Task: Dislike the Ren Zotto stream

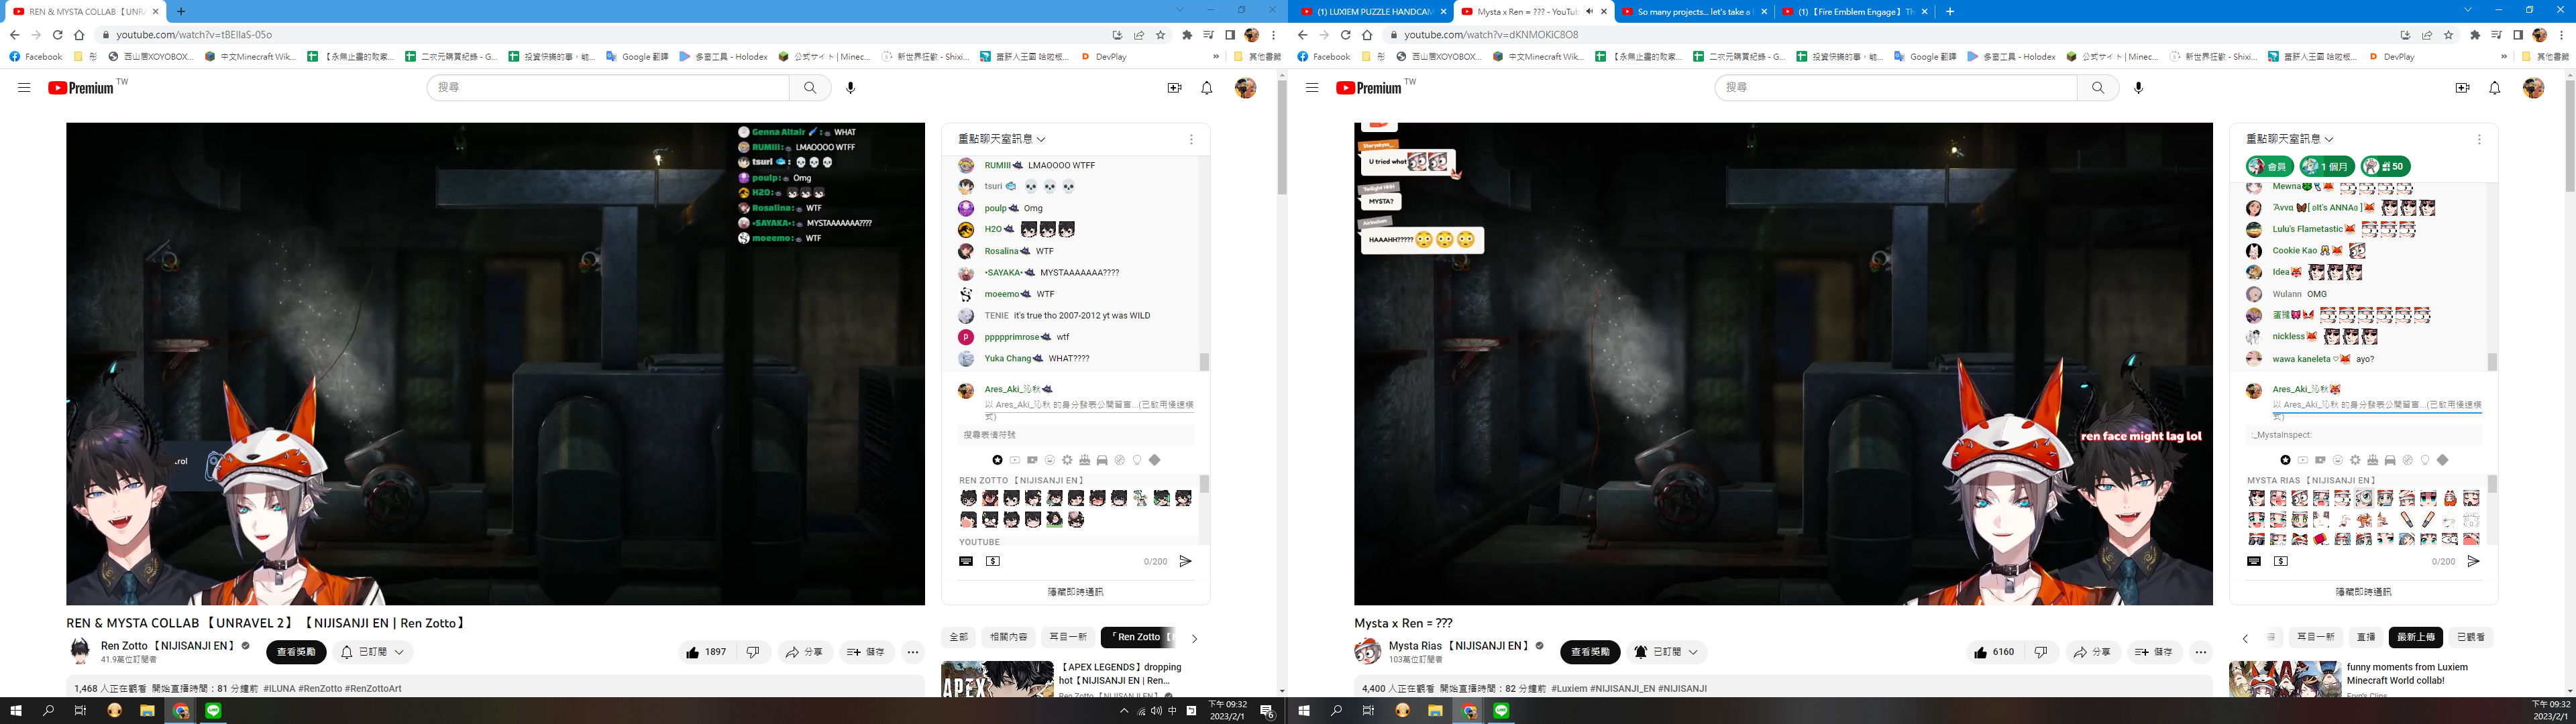Action: [753, 652]
